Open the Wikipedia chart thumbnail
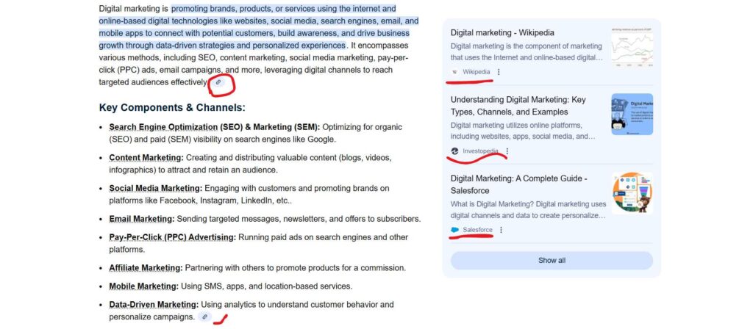 coord(632,46)
